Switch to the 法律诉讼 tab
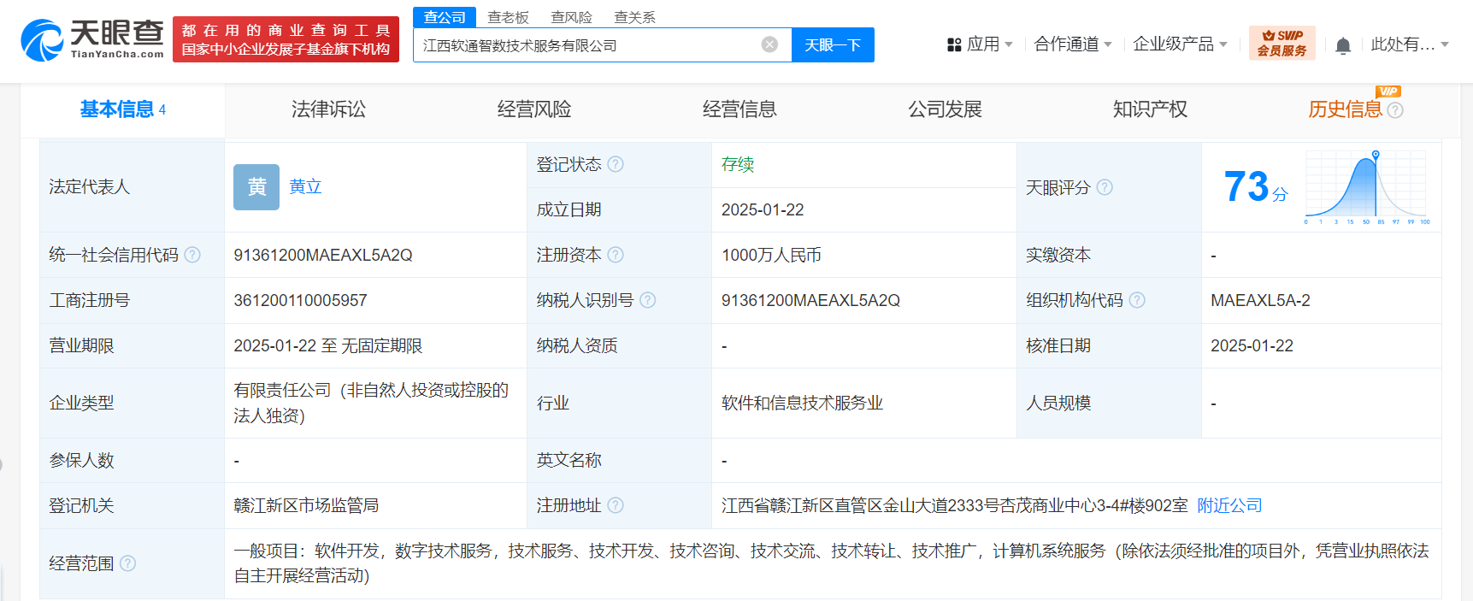The width and height of the screenshot is (1473, 601). pyautogui.click(x=328, y=109)
